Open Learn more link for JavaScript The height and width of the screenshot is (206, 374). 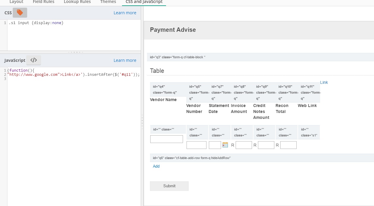click(x=125, y=60)
